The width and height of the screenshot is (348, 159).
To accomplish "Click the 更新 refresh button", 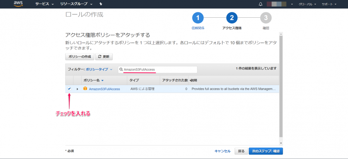I will 104,57.
